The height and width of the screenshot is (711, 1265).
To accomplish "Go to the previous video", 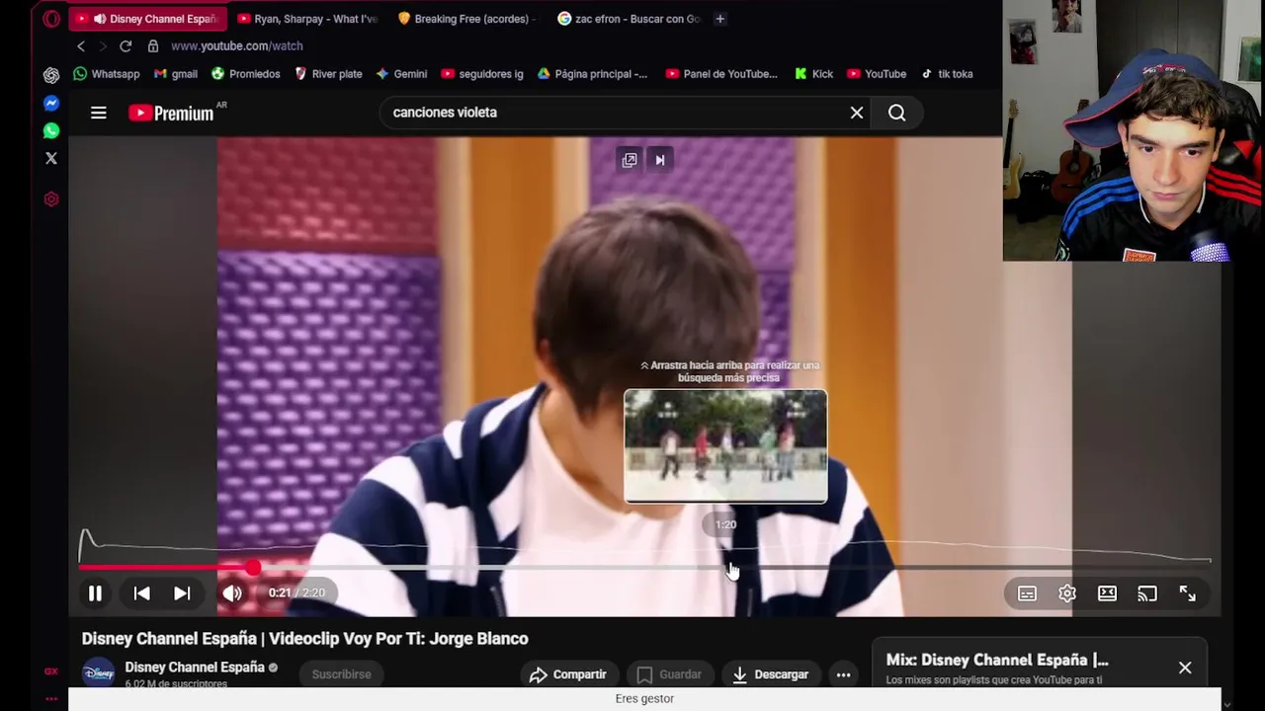I will click(x=142, y=593).
